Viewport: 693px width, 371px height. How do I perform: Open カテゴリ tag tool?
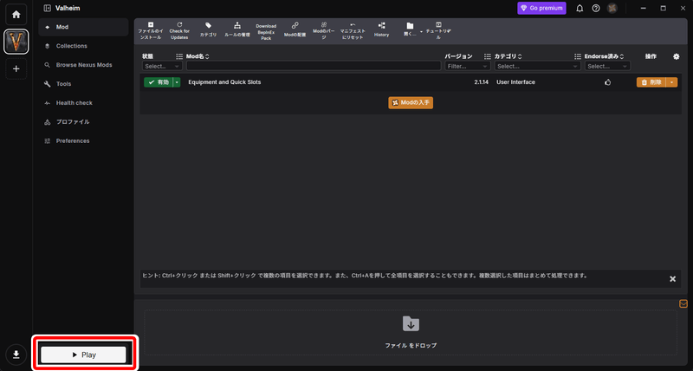(x=208, y=31)
